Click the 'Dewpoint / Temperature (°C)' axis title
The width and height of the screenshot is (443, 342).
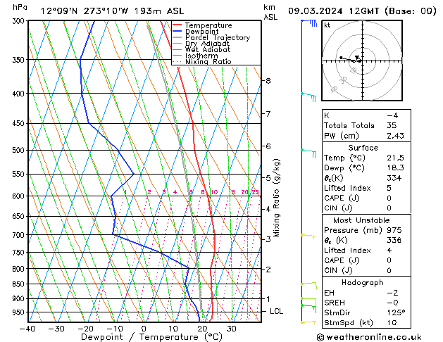(x=151, y=337)
